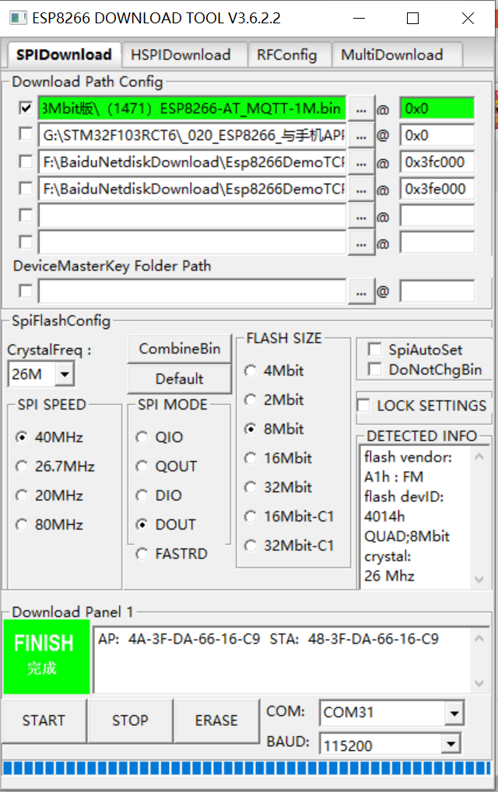Select 32Mbit-C1 flash size
Viewport: 498px width, 792px height.
click(x=289, y=546)
